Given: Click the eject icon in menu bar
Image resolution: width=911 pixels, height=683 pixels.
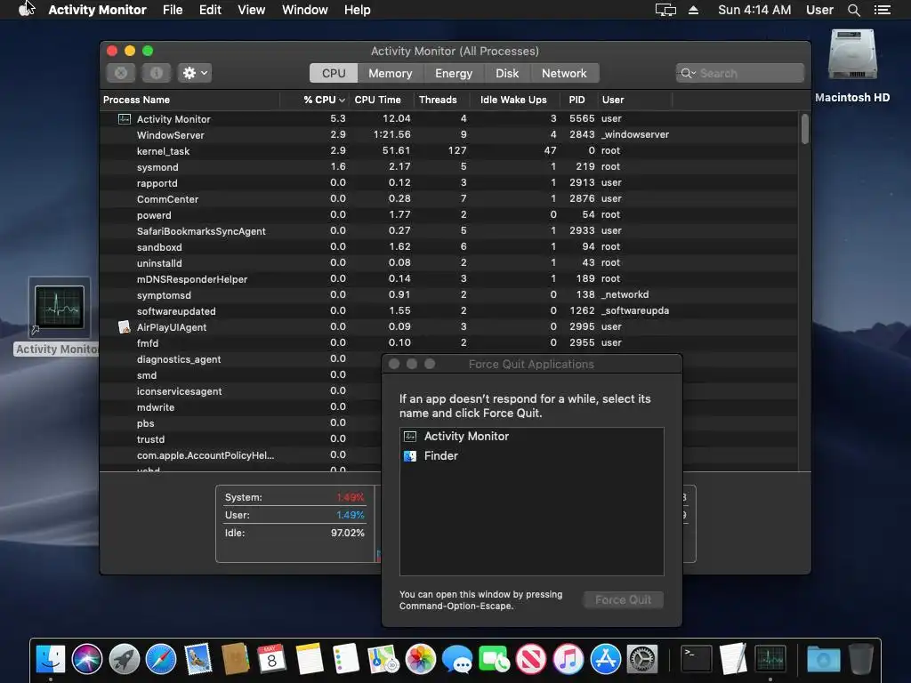Looking at the screenshot, I should tap(693, 10).
